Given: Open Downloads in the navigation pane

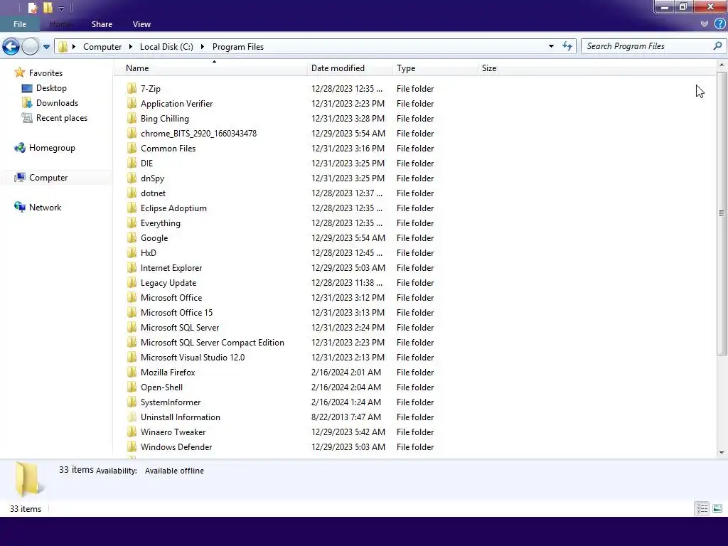Looking at the screenshot, I should [57, 102].
